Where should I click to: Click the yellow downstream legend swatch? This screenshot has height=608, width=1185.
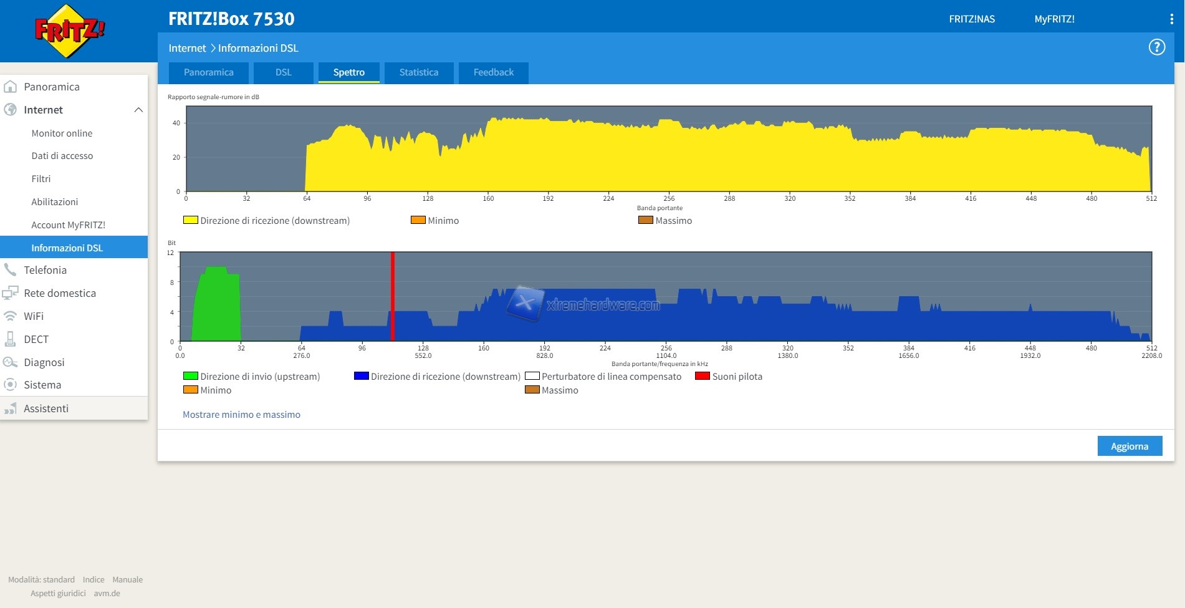(190, 220)
